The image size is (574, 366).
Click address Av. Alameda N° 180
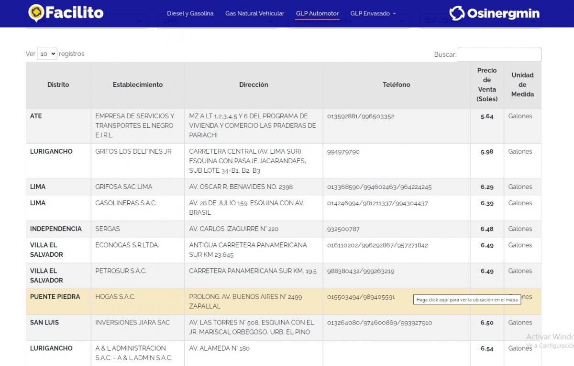tap(219, 348)
